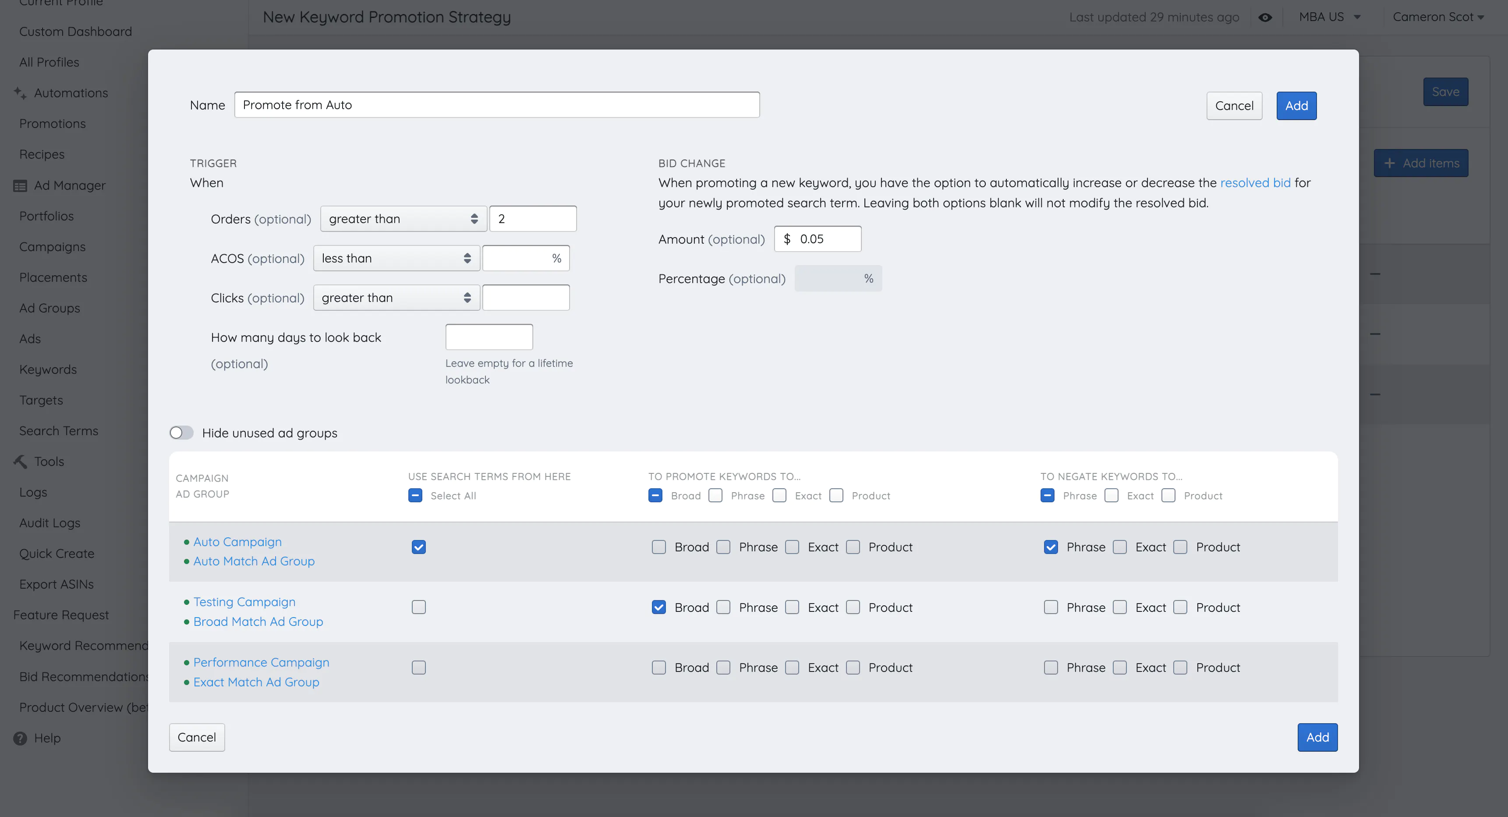Check Auto Campaign promote Exact checkbox
The image size is (1508, 817).
[792, 547]
